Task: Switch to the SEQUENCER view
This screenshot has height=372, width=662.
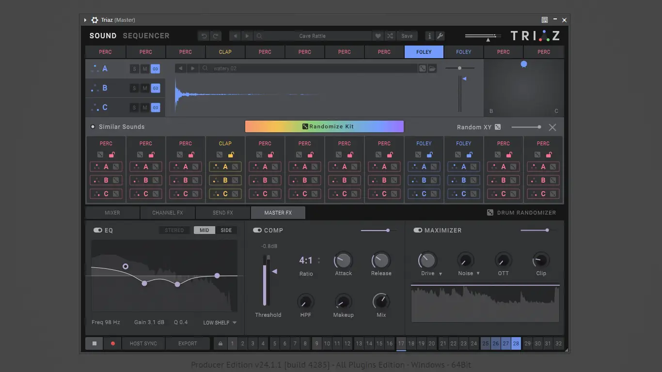Action: [x=146, y=36]
